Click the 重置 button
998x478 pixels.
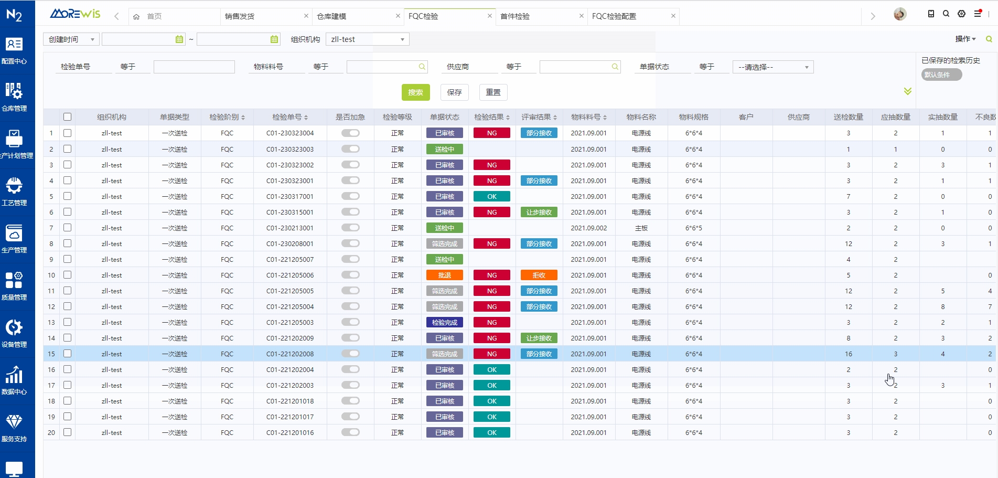(x=493, y=92)
